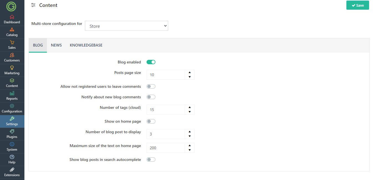Click the Number of blog post field
The height and width of the screenshot is (180, 373).
point(166,134)
